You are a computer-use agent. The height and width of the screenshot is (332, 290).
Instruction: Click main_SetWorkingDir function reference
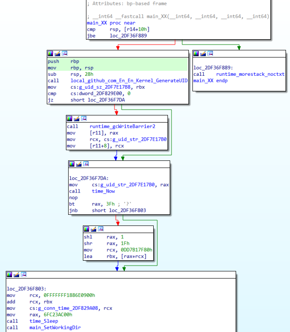pyautogui.click(x=55, y=328)
